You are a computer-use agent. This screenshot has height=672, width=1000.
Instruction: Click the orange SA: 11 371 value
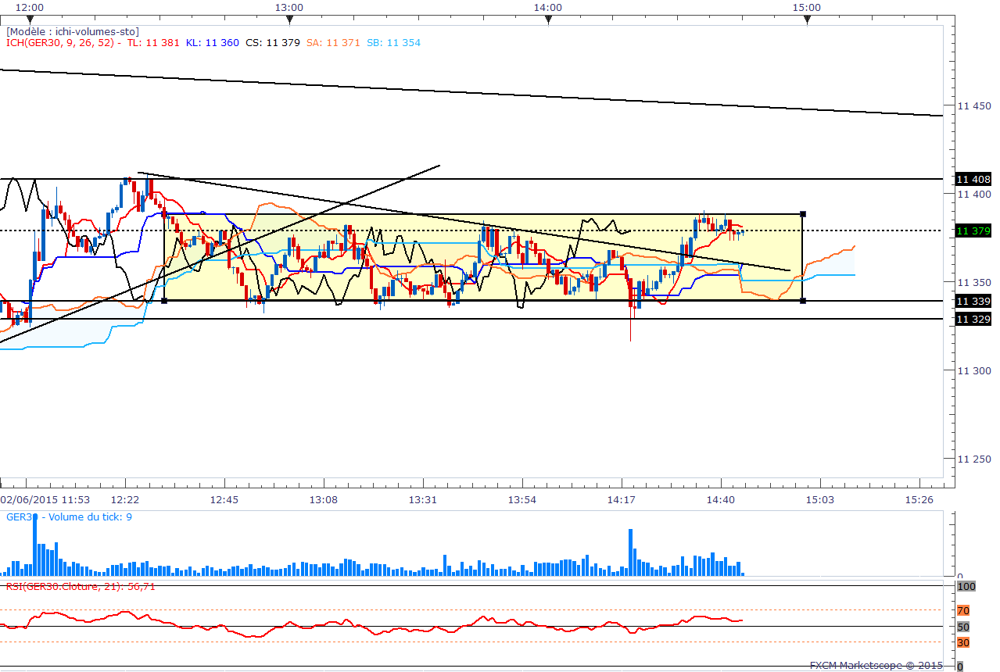(x=333, y=43)
